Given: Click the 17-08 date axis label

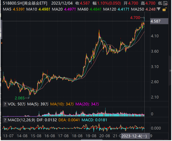Looking at the screenshot, I should click(63, 136).
